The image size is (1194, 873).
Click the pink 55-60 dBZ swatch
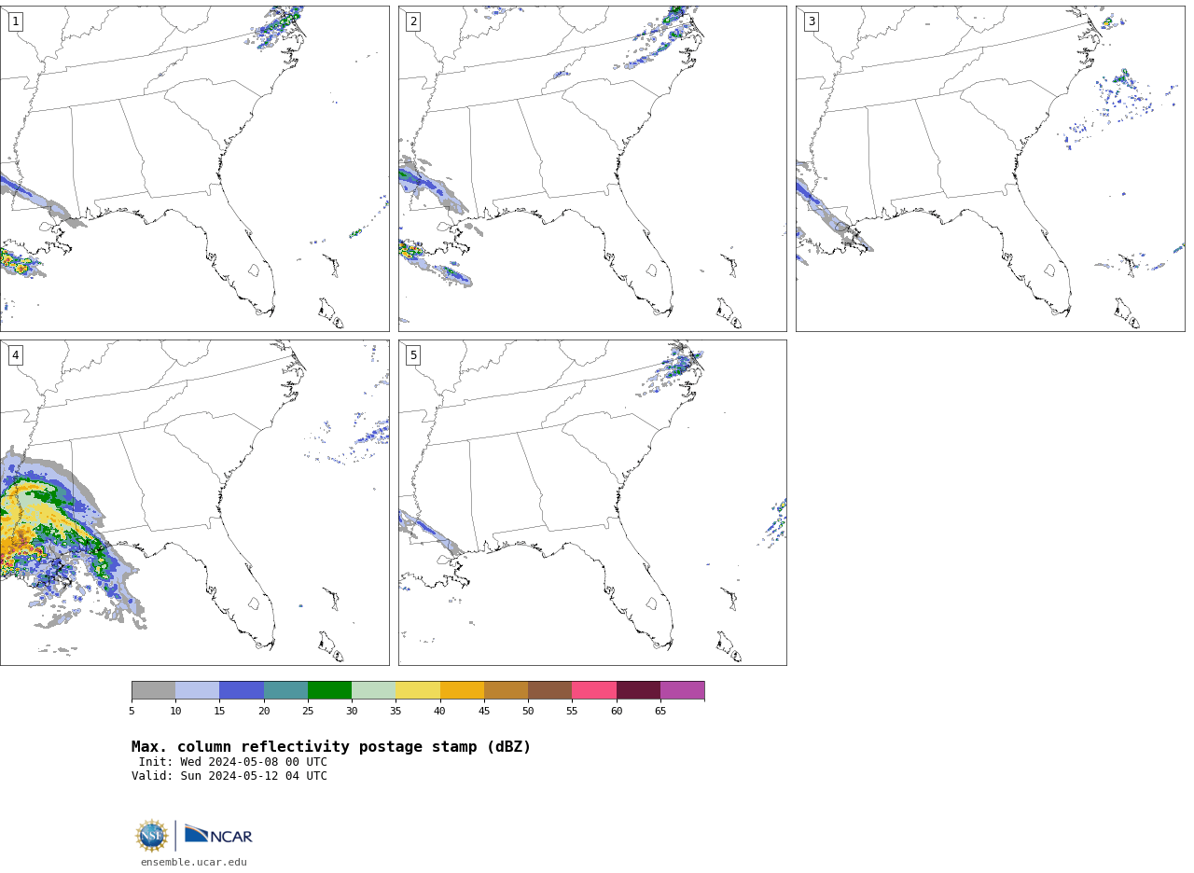click(594, 690)
